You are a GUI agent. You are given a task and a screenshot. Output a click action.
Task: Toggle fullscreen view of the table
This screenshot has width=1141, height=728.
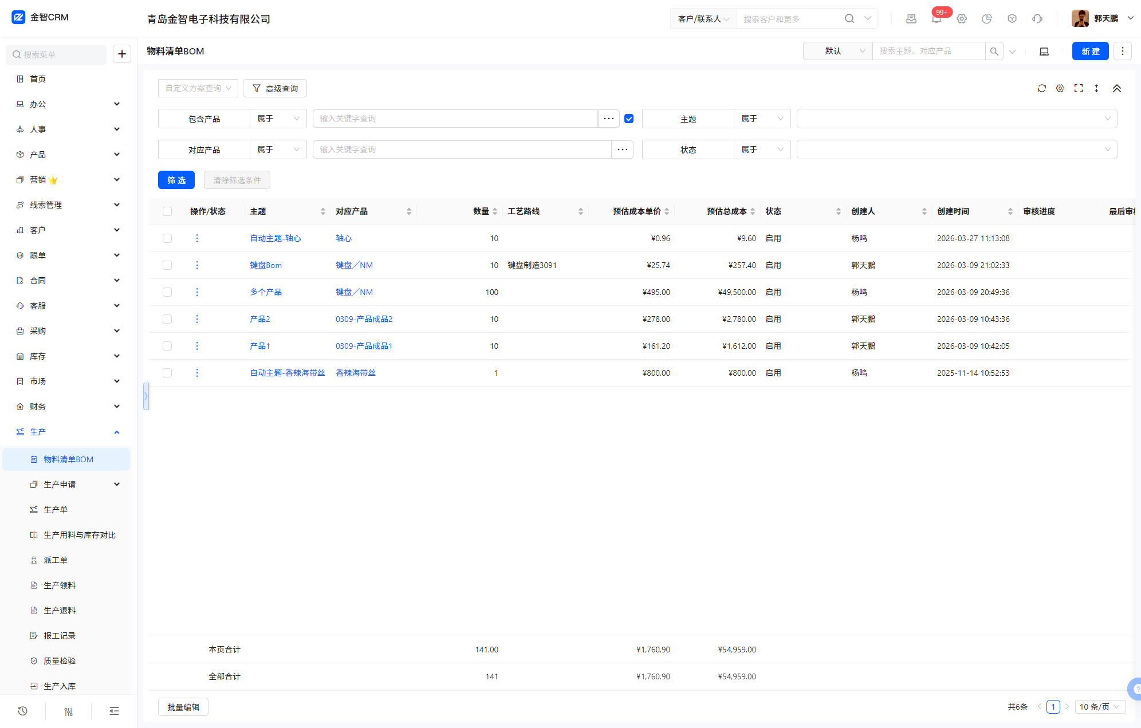coord(1079,88)
